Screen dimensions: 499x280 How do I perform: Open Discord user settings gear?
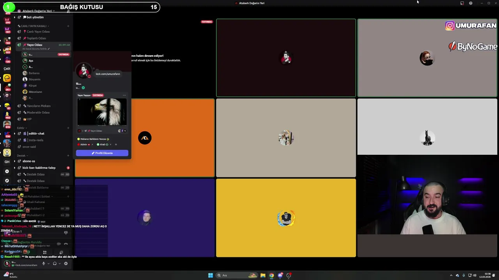(x=65, y=264)
